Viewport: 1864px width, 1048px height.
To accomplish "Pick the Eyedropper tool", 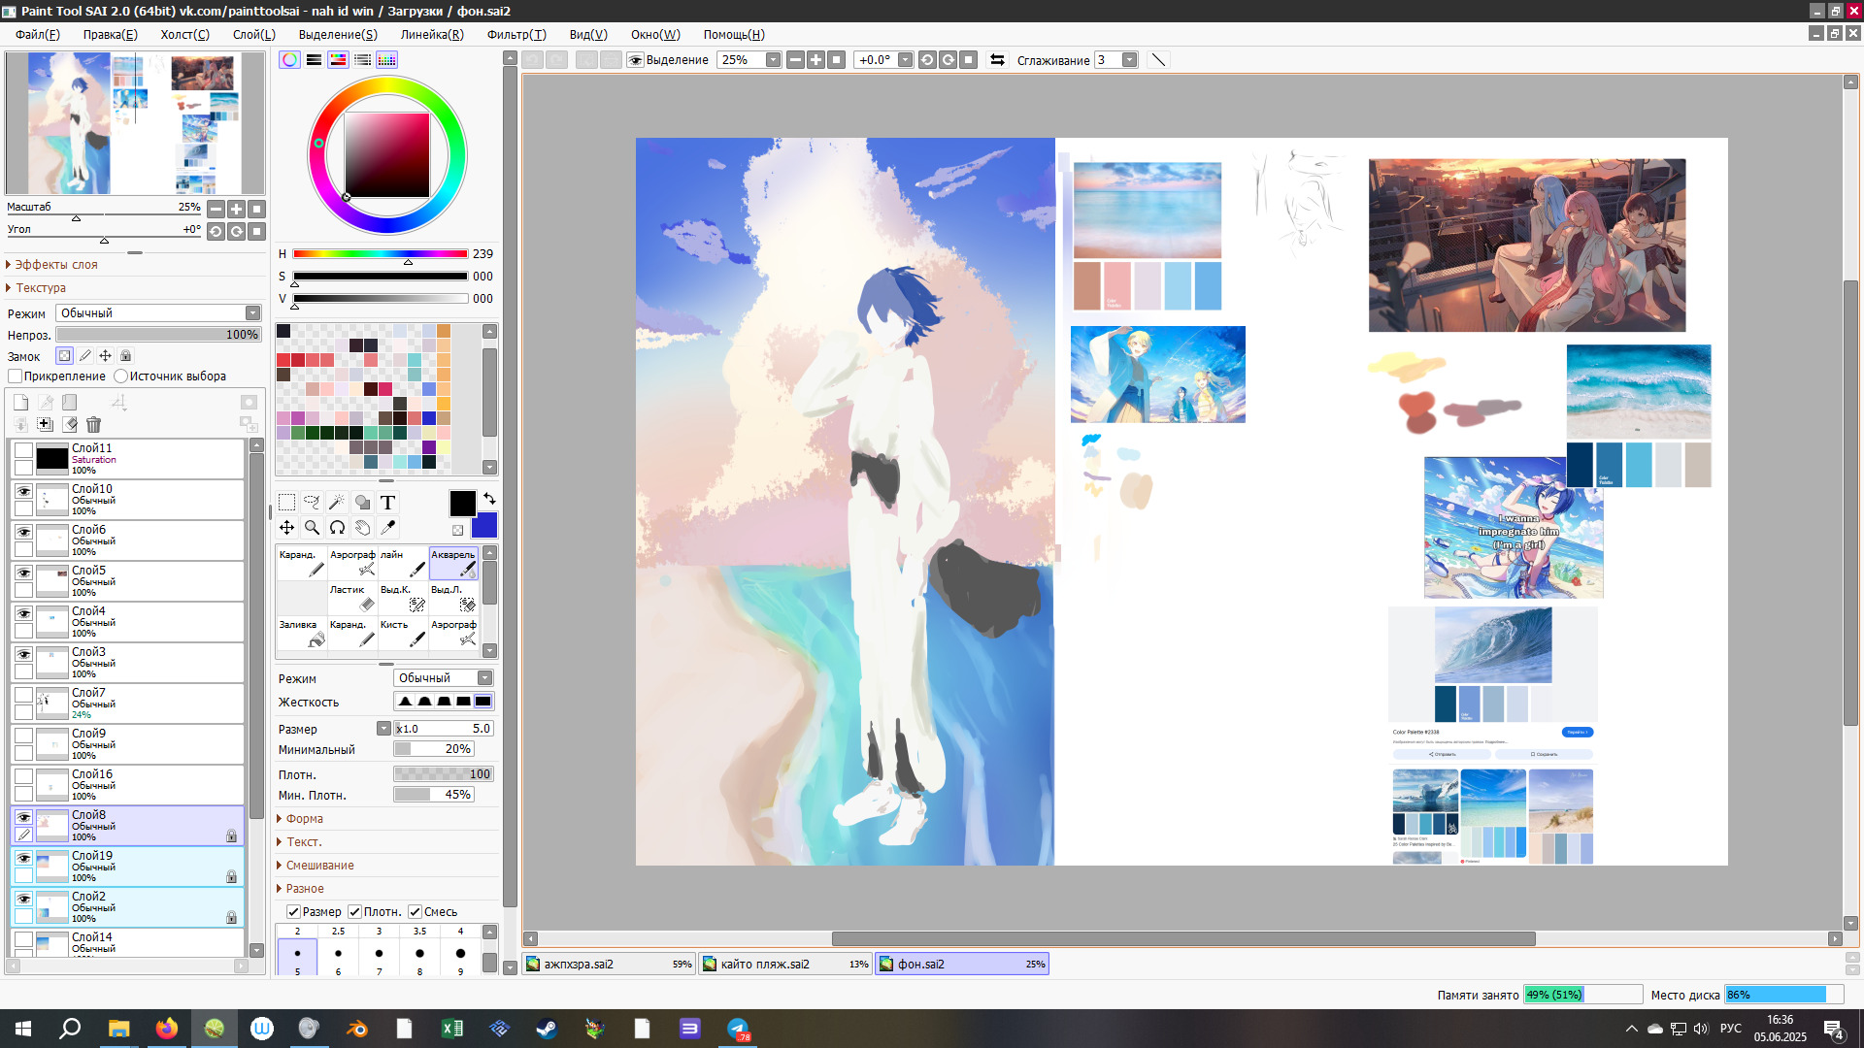I will tap(387, 527).
